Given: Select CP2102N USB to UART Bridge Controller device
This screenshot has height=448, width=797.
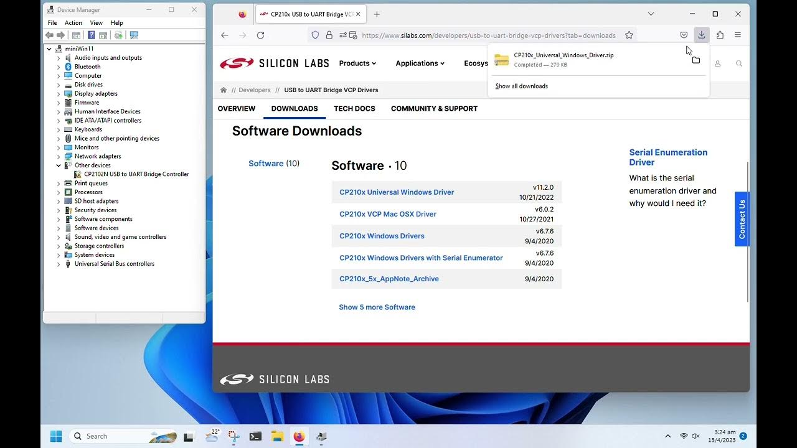Looking at the screenshot, I should coord(136,174).
